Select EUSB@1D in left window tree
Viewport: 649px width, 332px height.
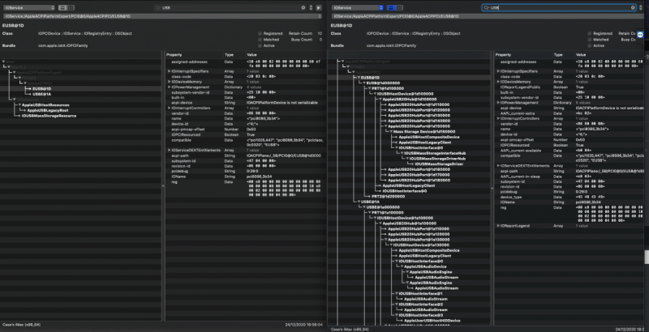pyautogui.click(x=42, y=88)
